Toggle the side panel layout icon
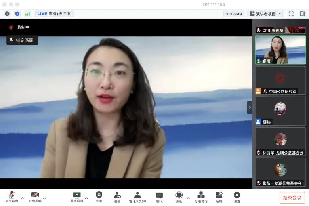This screenshot has height=206, width=309. (302, 14)
